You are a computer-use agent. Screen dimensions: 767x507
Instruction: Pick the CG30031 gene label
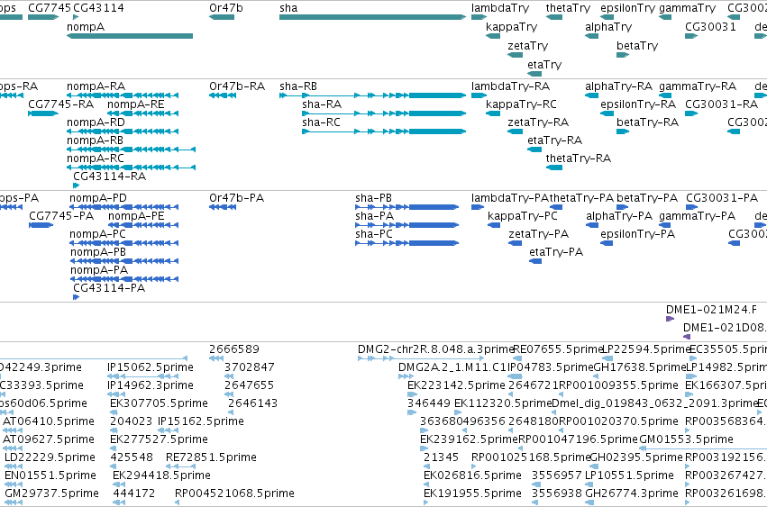tap(710, 26)
